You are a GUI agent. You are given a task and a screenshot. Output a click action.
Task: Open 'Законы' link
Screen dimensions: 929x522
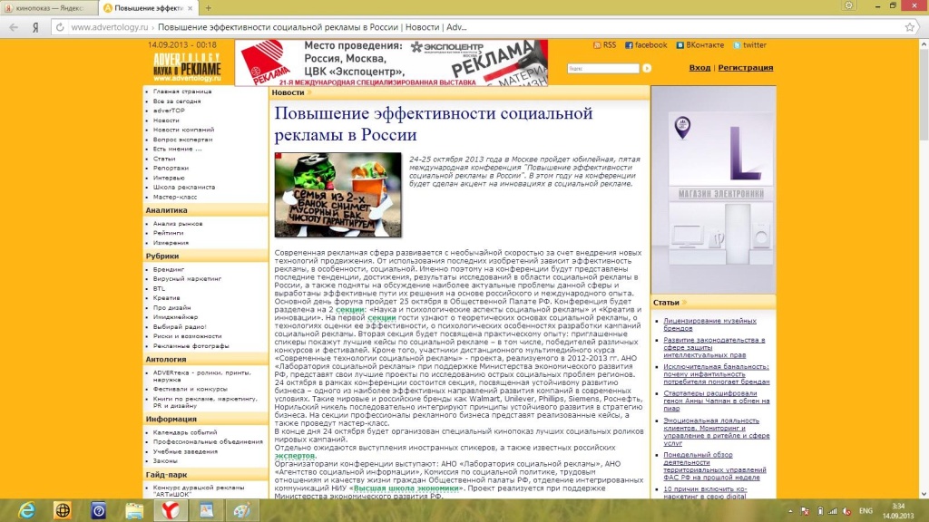pos(165,461)
